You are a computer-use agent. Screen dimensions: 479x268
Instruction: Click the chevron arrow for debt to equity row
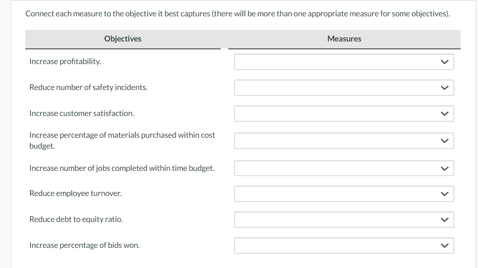pyautogui.click(x=445, y=220)
